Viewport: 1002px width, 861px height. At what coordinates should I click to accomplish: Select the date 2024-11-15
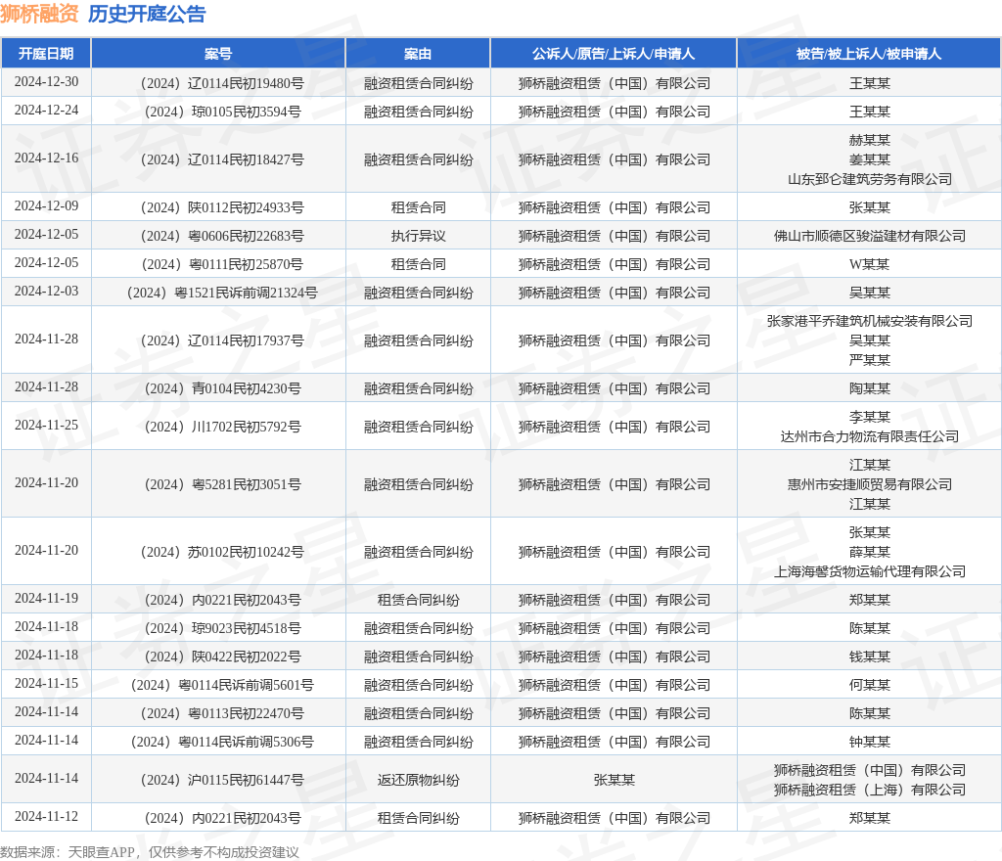point(46,684)
